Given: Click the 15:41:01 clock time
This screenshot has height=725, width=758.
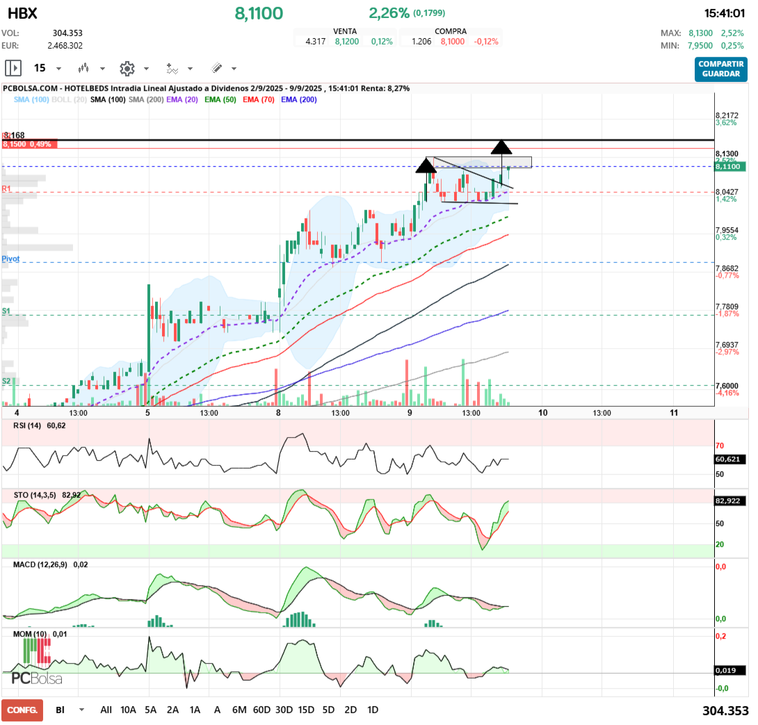Looking at the screenshot, I should [x=724, y=13].
